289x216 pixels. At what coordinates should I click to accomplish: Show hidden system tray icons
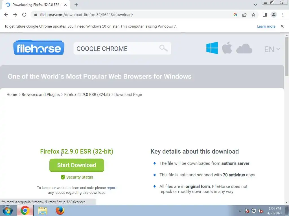[240, 211]
